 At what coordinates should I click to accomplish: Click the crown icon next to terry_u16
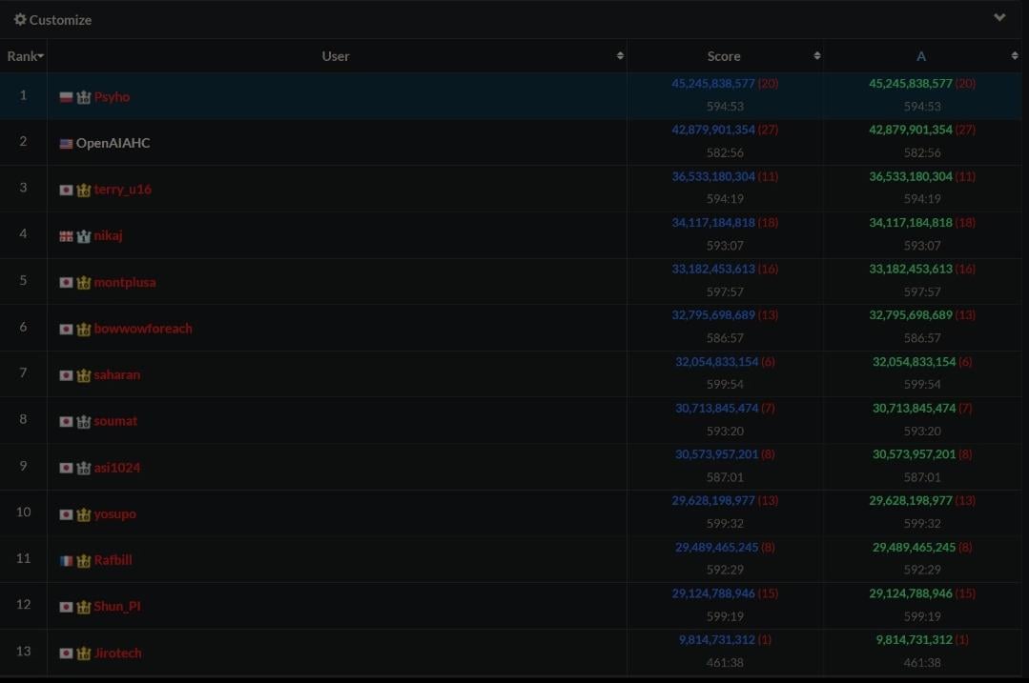point(83,190)
